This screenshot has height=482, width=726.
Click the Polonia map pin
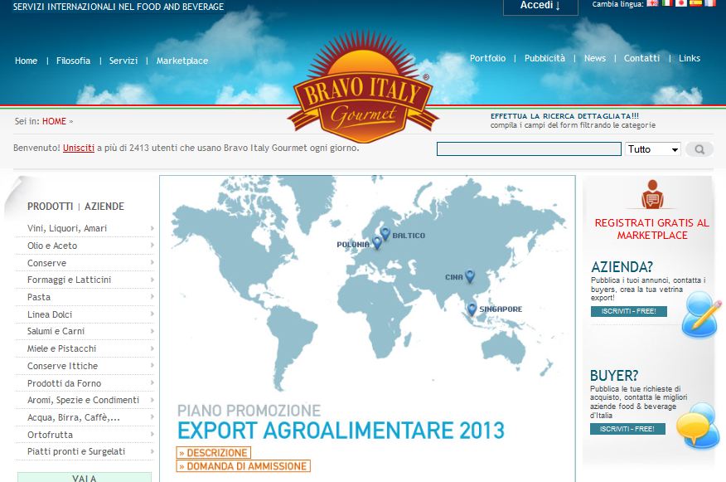(377, 242)
